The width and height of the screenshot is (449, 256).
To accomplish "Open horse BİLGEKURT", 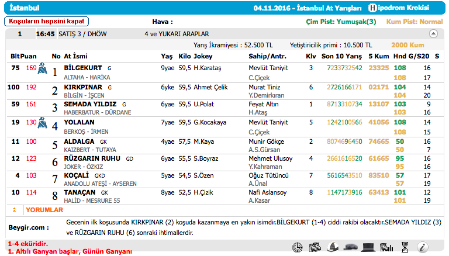I will pyautogui.click(x=83, y=68).
